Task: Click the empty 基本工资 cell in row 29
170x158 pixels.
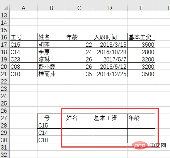Action: coord(110,132)
